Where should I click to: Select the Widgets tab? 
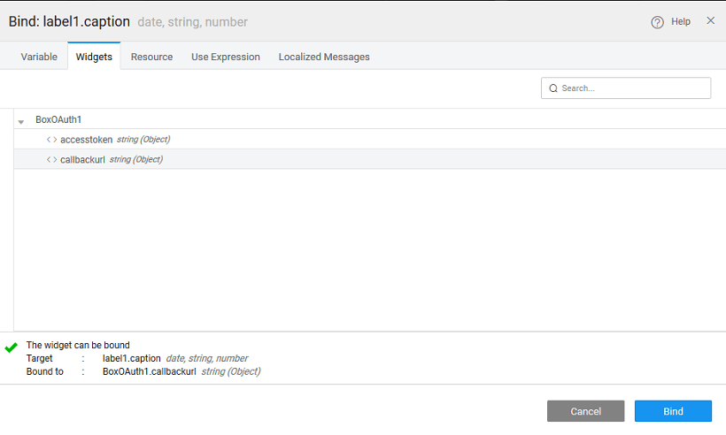pos(94,57)
